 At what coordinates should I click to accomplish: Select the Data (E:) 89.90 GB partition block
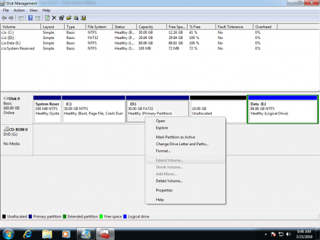click(x=283, y=109)
